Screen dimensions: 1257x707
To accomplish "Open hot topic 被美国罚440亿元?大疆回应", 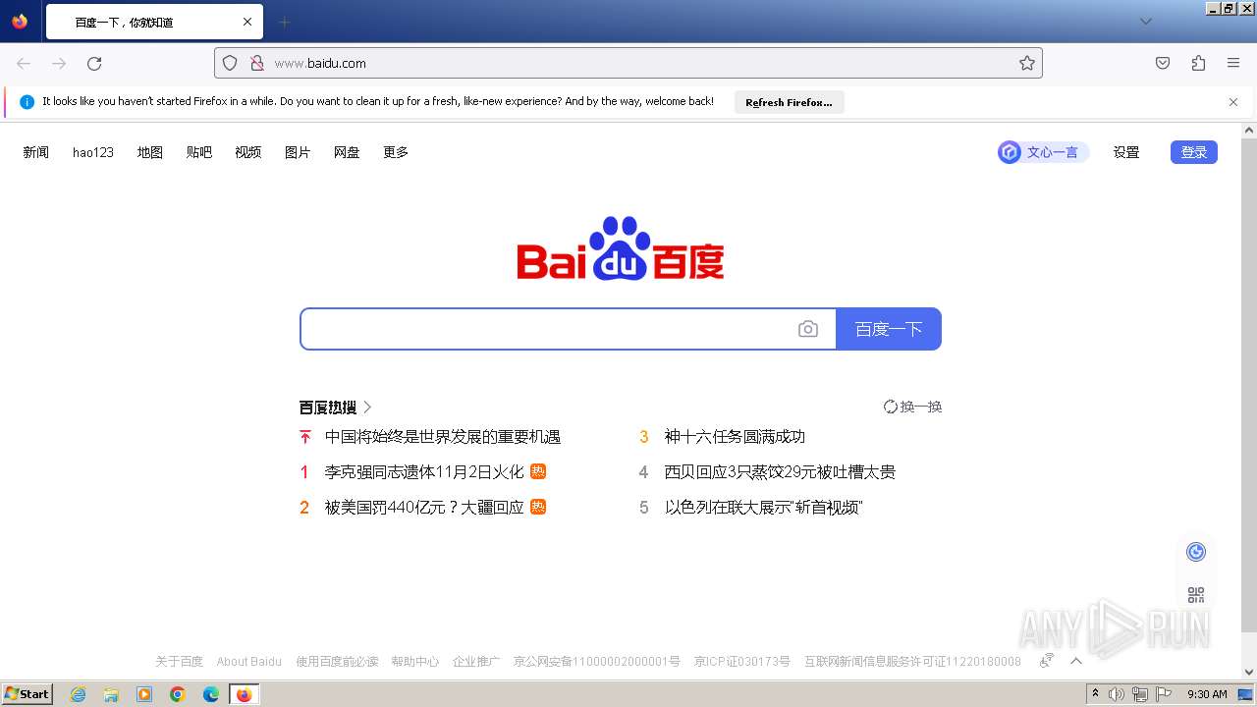I will 424,508.
